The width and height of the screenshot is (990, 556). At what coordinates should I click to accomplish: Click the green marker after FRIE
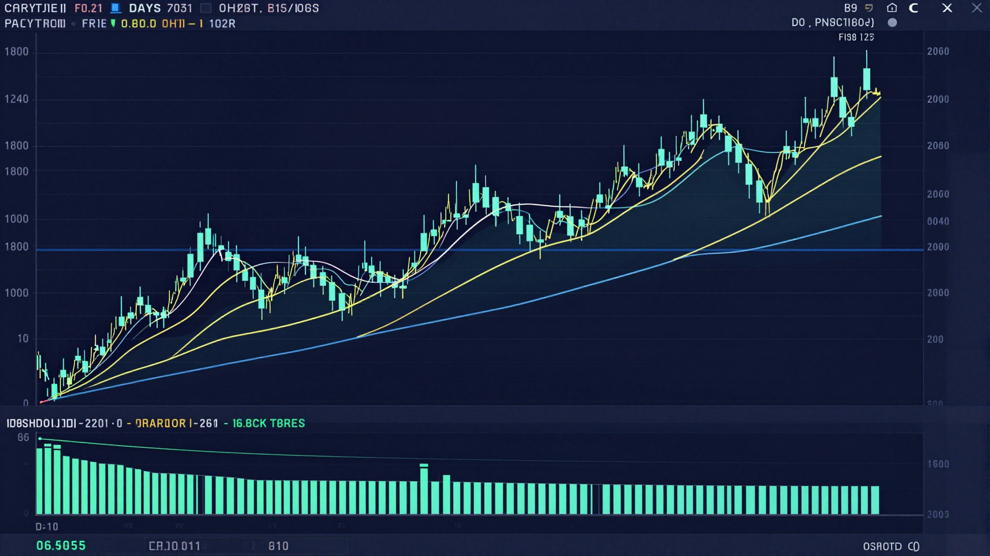pos(113,23)
